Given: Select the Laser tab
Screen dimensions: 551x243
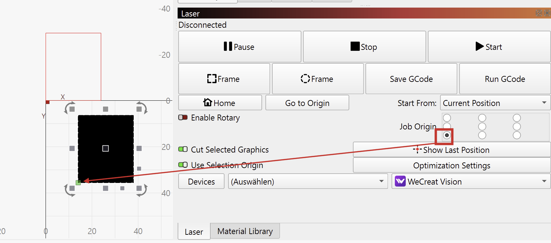Looking at the screenshot, I should click(x=194, y=232).
